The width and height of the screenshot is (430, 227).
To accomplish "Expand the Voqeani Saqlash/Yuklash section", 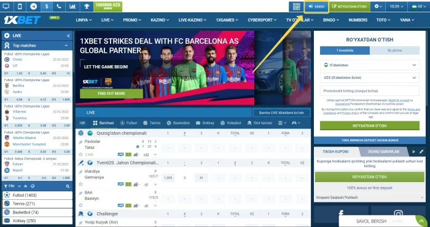I will pyautogui.click(x=369, y=197).
